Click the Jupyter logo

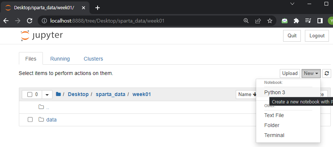42,35
